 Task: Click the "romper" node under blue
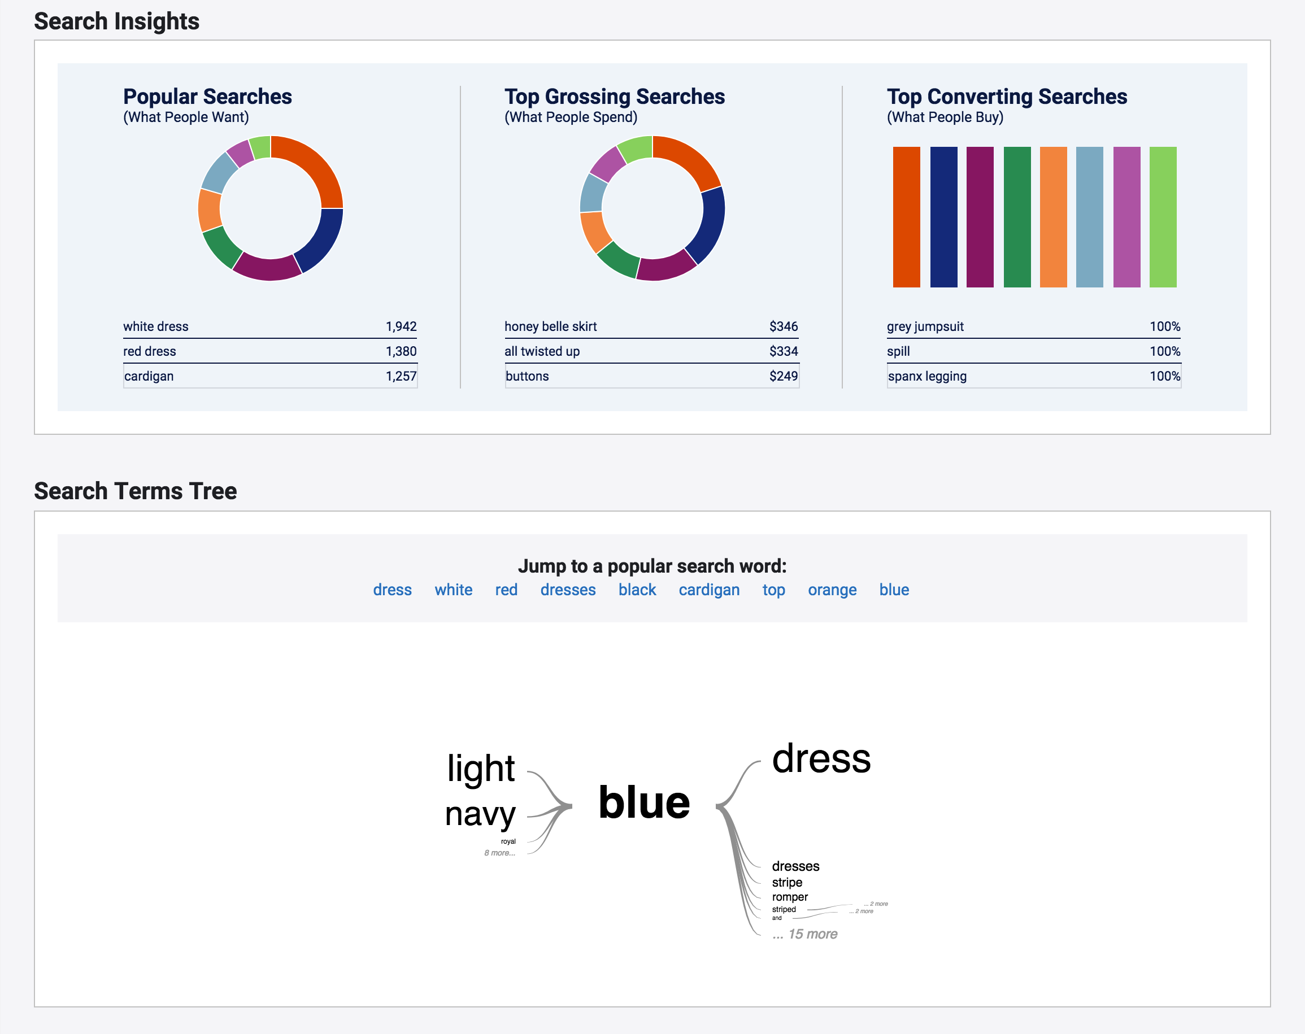coord(789,897)
